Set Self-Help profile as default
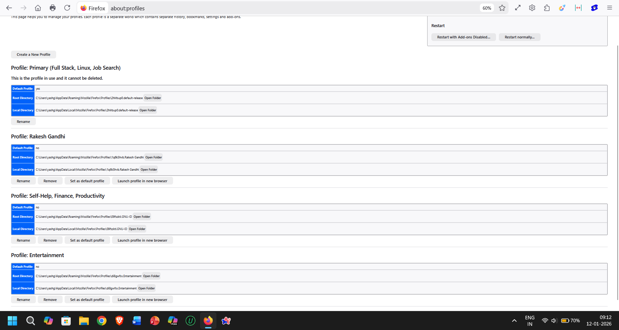Image resolution: width=619 pixels, height=330 pixels. pyautogui.click(x=87, y=240)
